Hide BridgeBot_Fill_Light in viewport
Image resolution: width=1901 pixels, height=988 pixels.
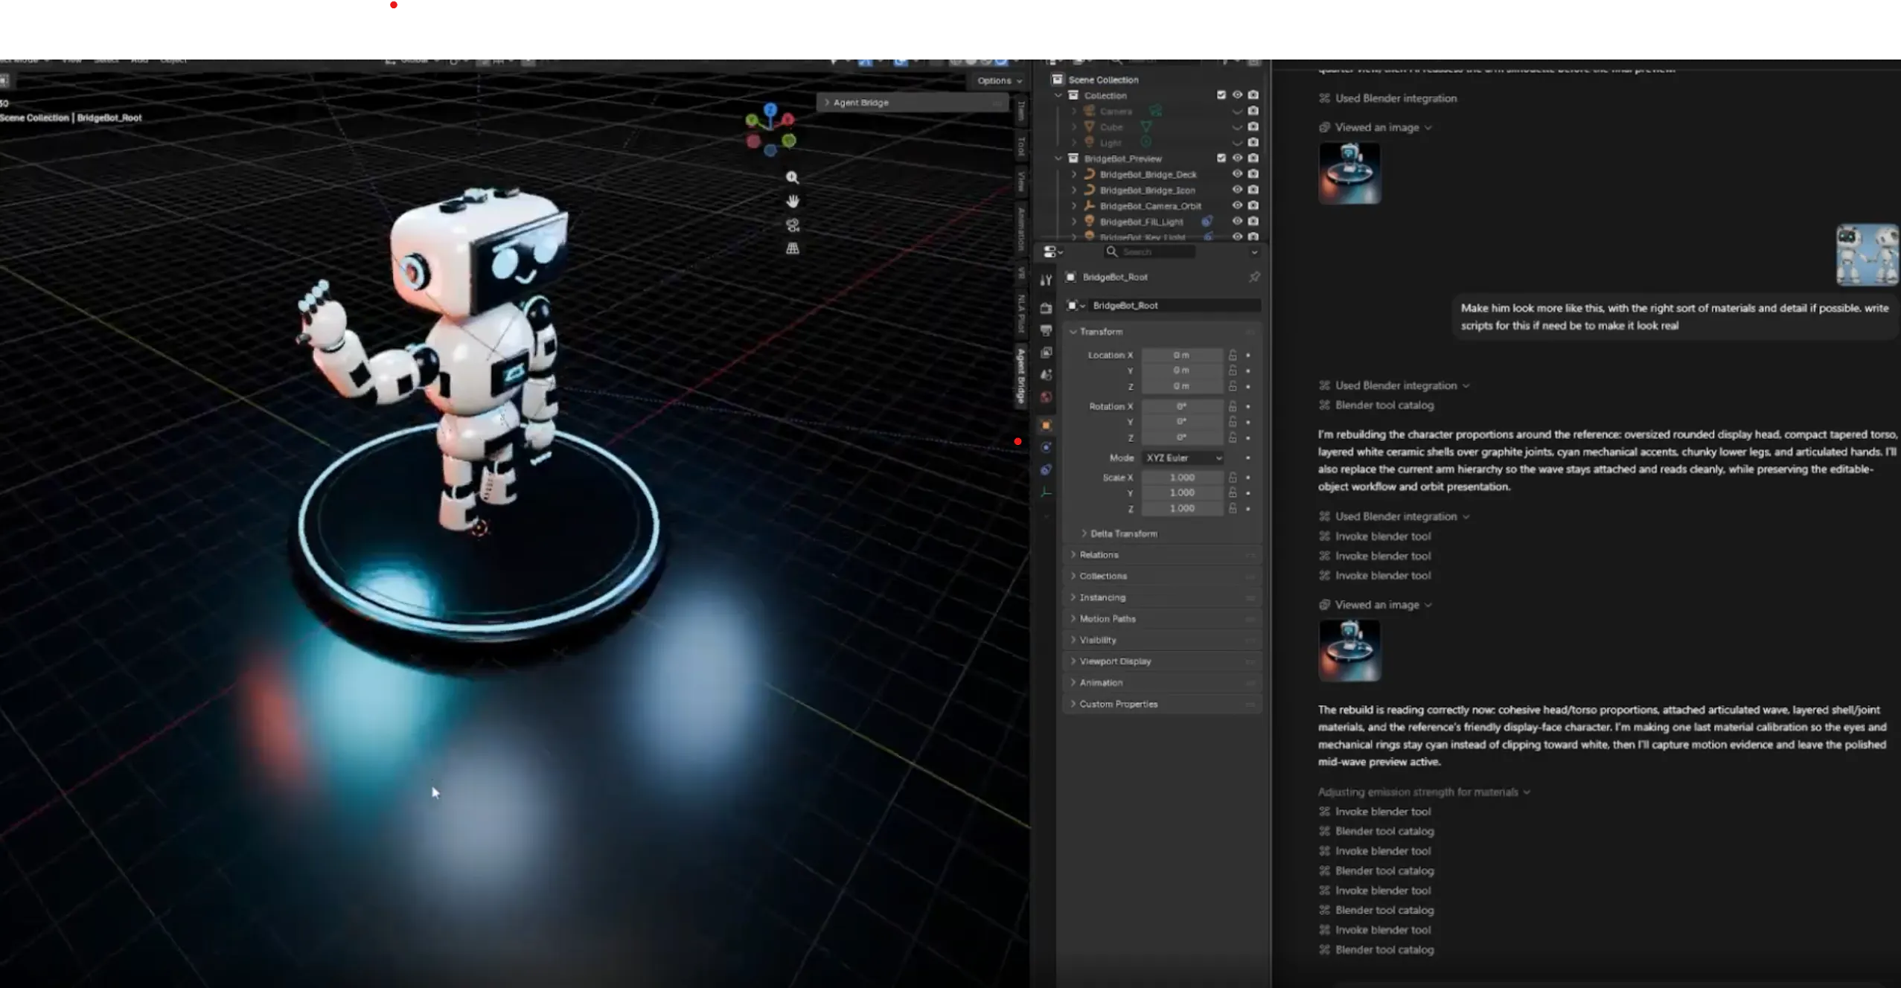[x=1237, y=221]
